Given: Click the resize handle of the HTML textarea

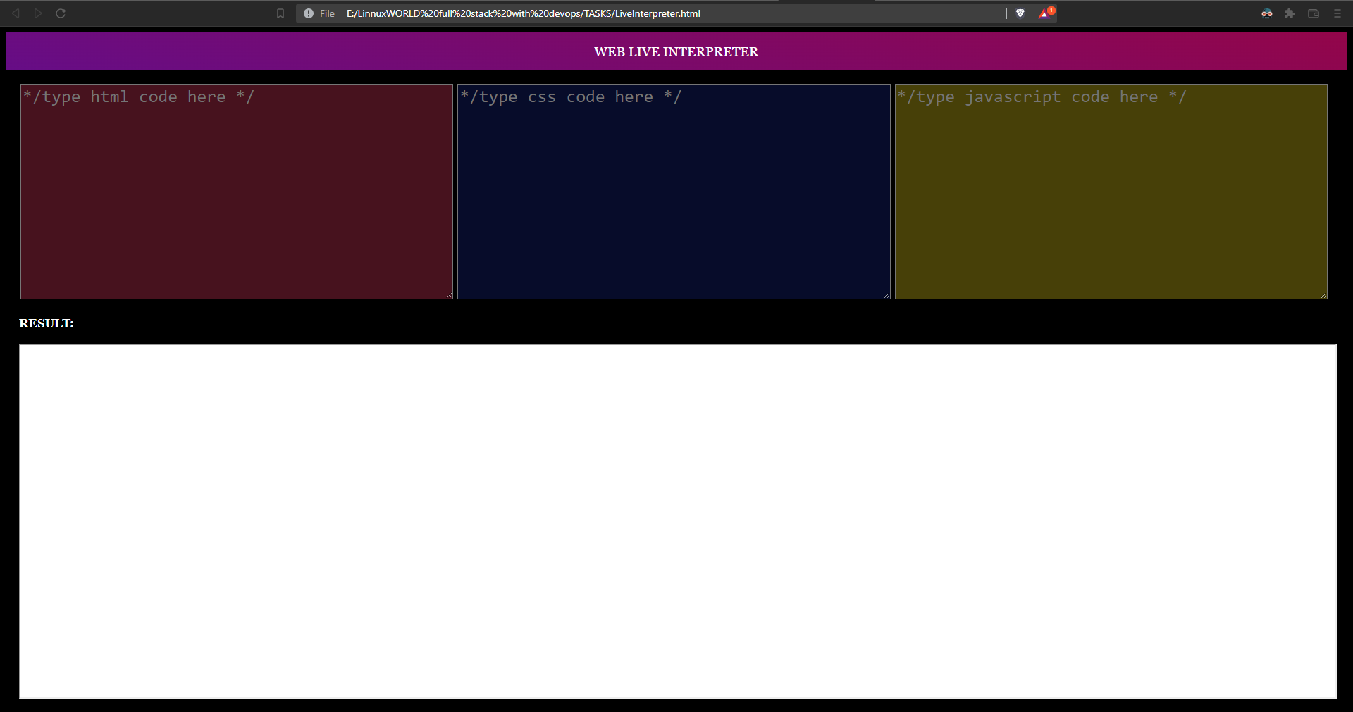Looking at the screenshot, I should click(x=450, y=295).
